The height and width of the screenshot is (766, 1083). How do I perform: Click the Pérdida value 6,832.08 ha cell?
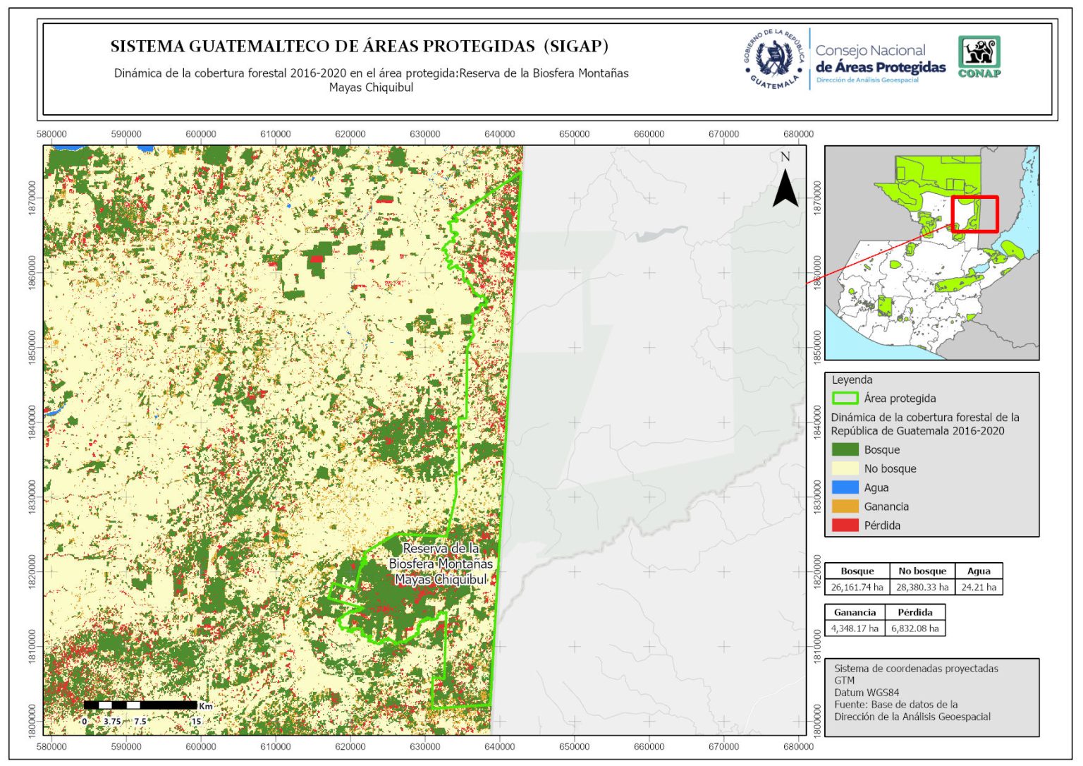click(914, 628)
